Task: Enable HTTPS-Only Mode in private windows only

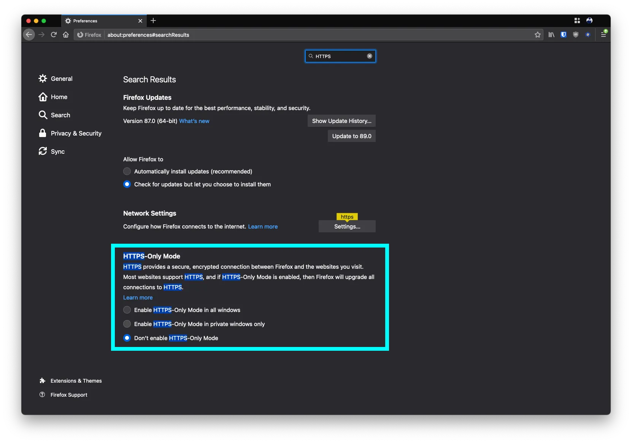Action: [x=127, y=324]
